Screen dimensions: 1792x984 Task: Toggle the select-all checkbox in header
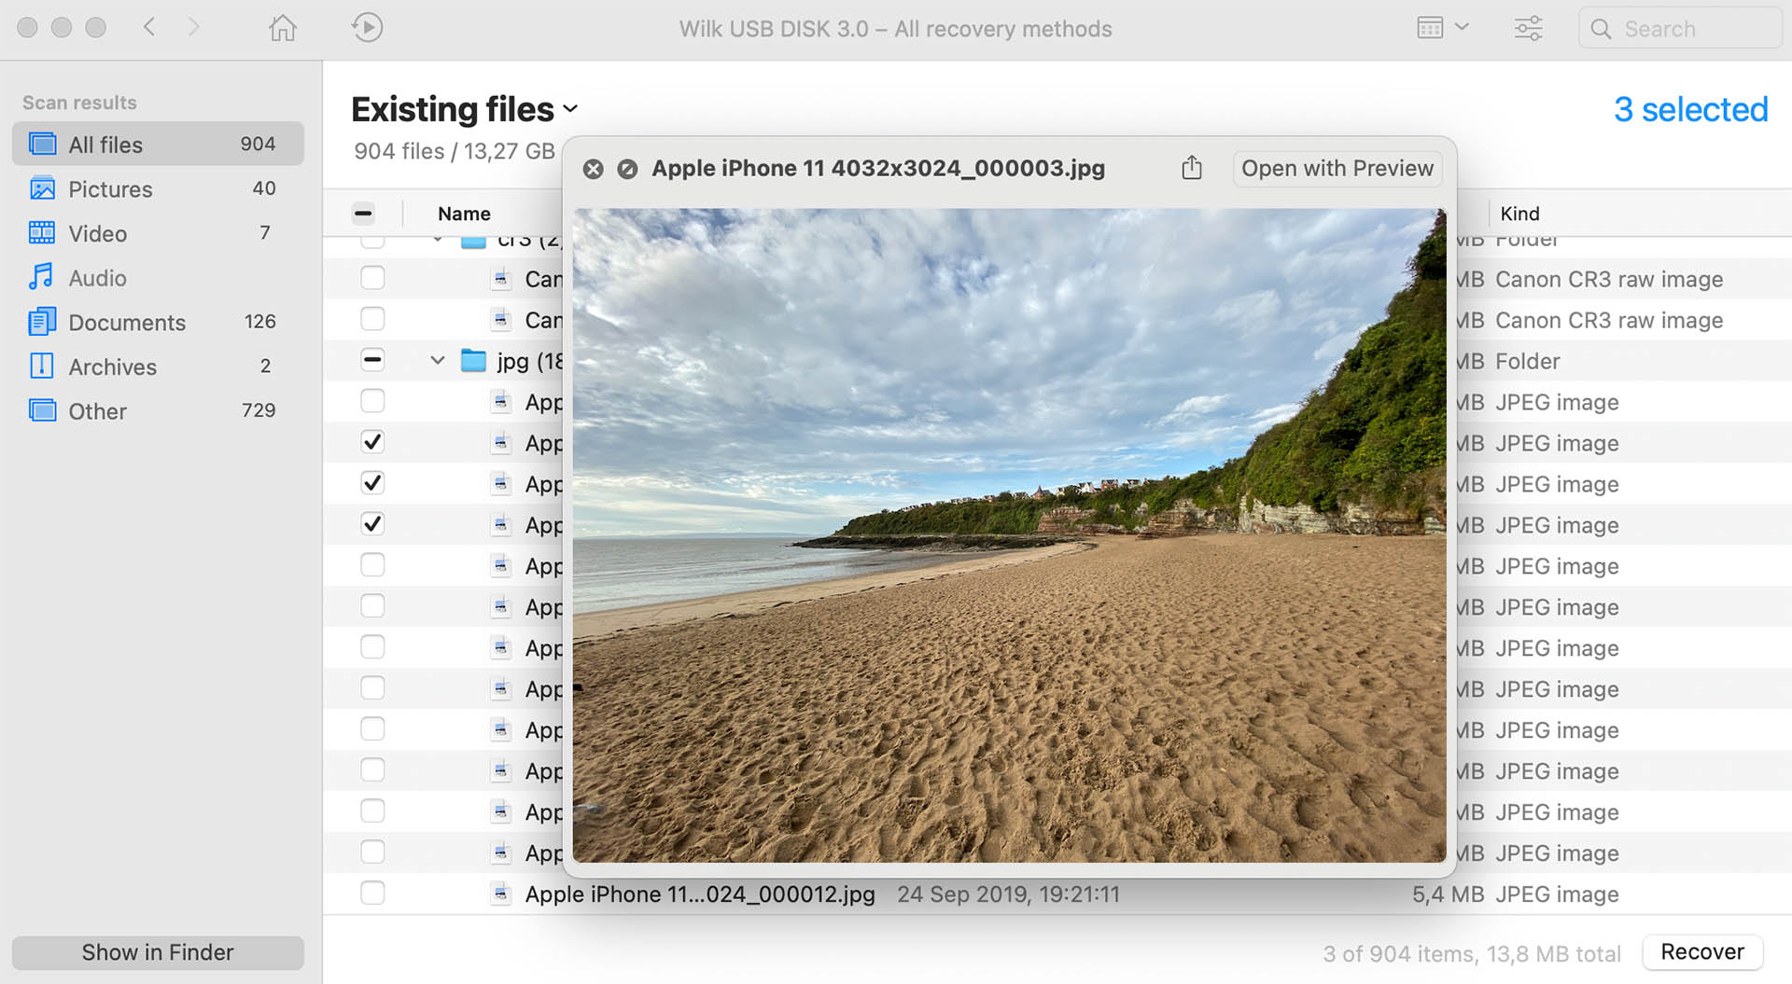(x=363, y=214)
